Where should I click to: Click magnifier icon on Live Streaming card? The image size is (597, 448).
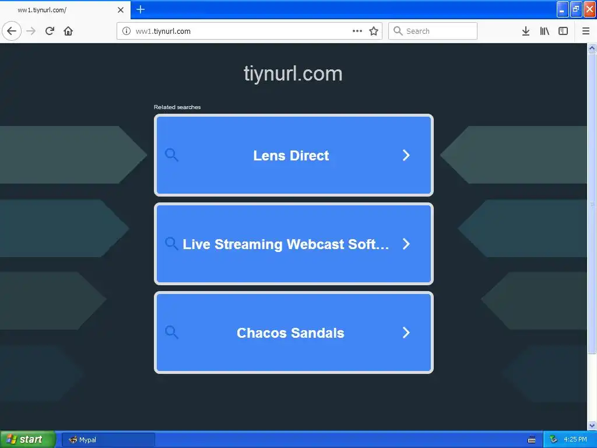(x=171, y=243)
